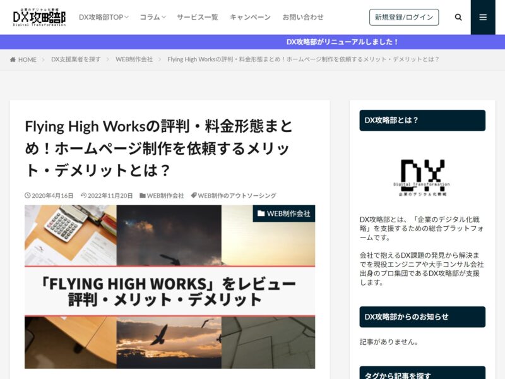The width and height of the screenshot is (505, 379).
Task: Click the DX攻略部からのお知らせ sidebar heading
Action: click(x=422, y=317)
